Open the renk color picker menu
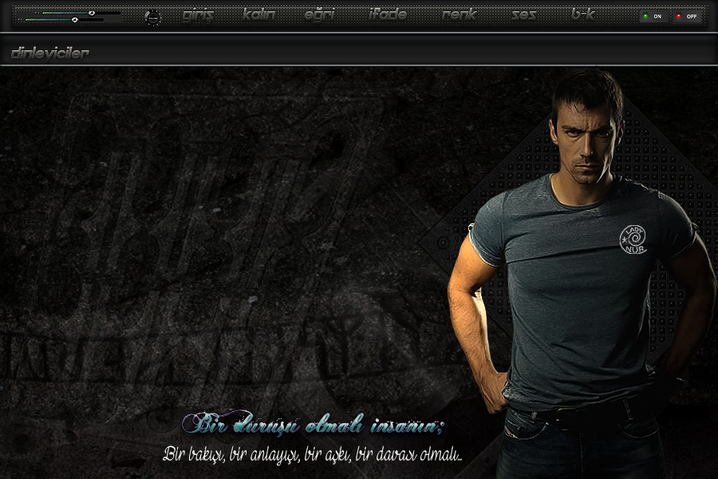Screen dimensions: 718x479 click(x=459, y=14)
